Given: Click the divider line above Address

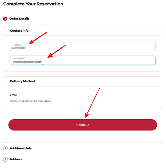Looking at the screenshot, I should tap(83, 154).
